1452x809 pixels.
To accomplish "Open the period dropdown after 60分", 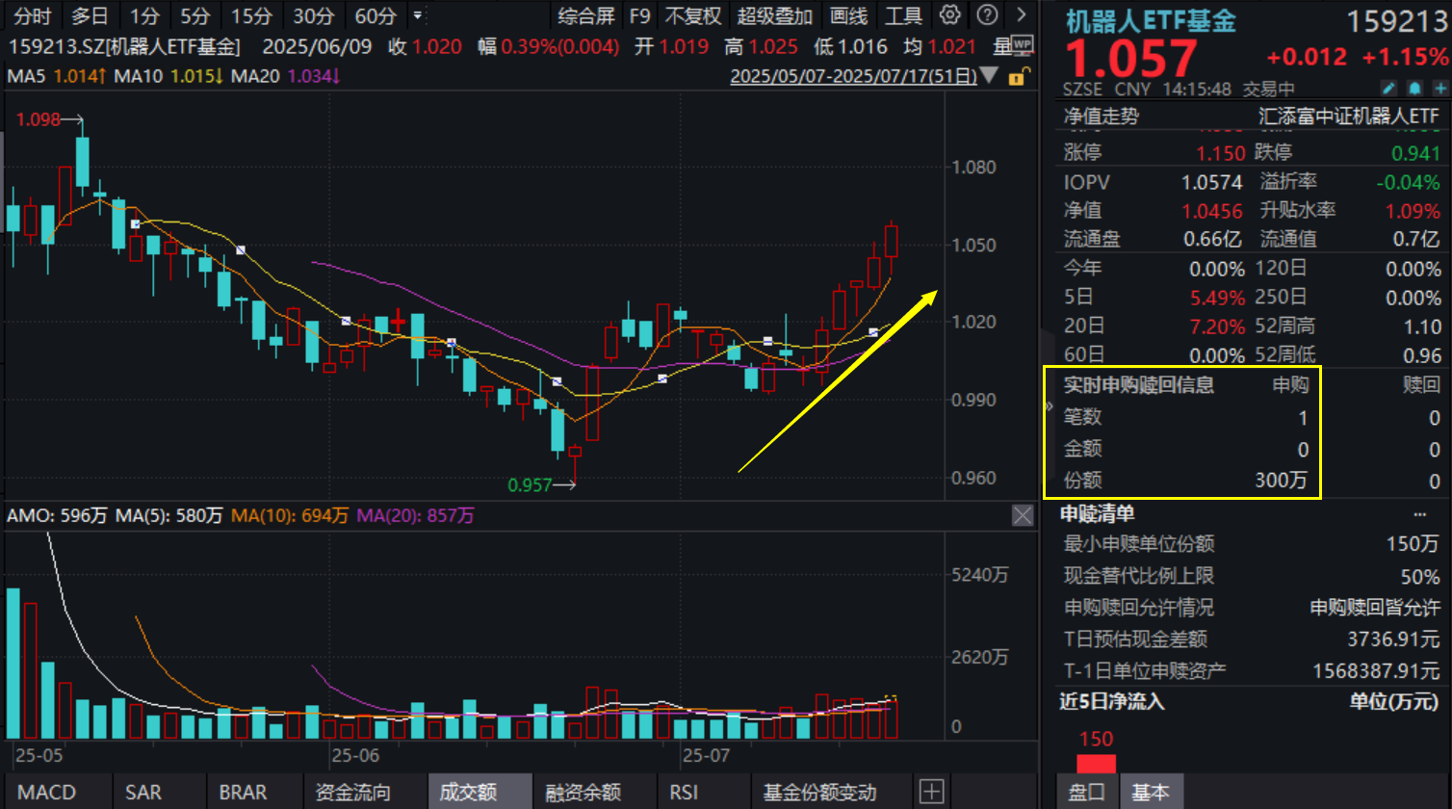I will pos(418,16).
